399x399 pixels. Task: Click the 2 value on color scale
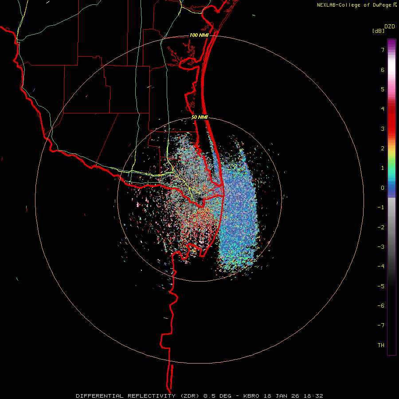coord(383,149)
